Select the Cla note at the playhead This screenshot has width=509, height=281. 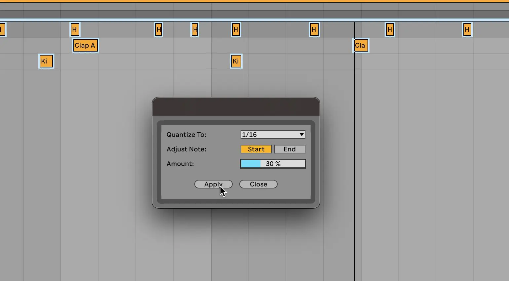(361, 46)
